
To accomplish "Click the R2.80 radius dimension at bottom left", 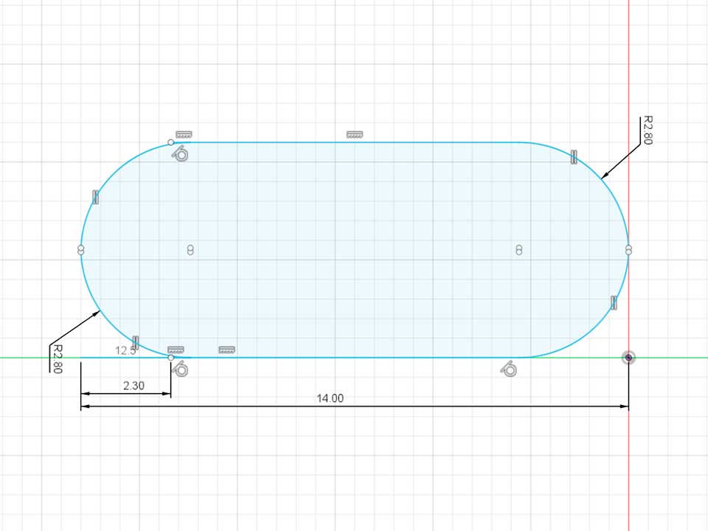I will click(x=54, y=359).
